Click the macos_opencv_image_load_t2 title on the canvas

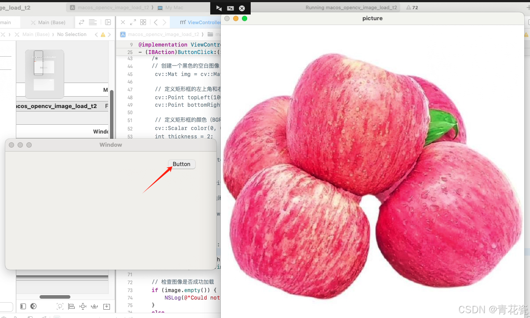[x=56, y=106]
